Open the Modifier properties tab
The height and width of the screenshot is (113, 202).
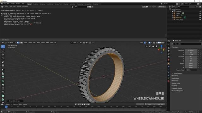click(x=169, y=67)
